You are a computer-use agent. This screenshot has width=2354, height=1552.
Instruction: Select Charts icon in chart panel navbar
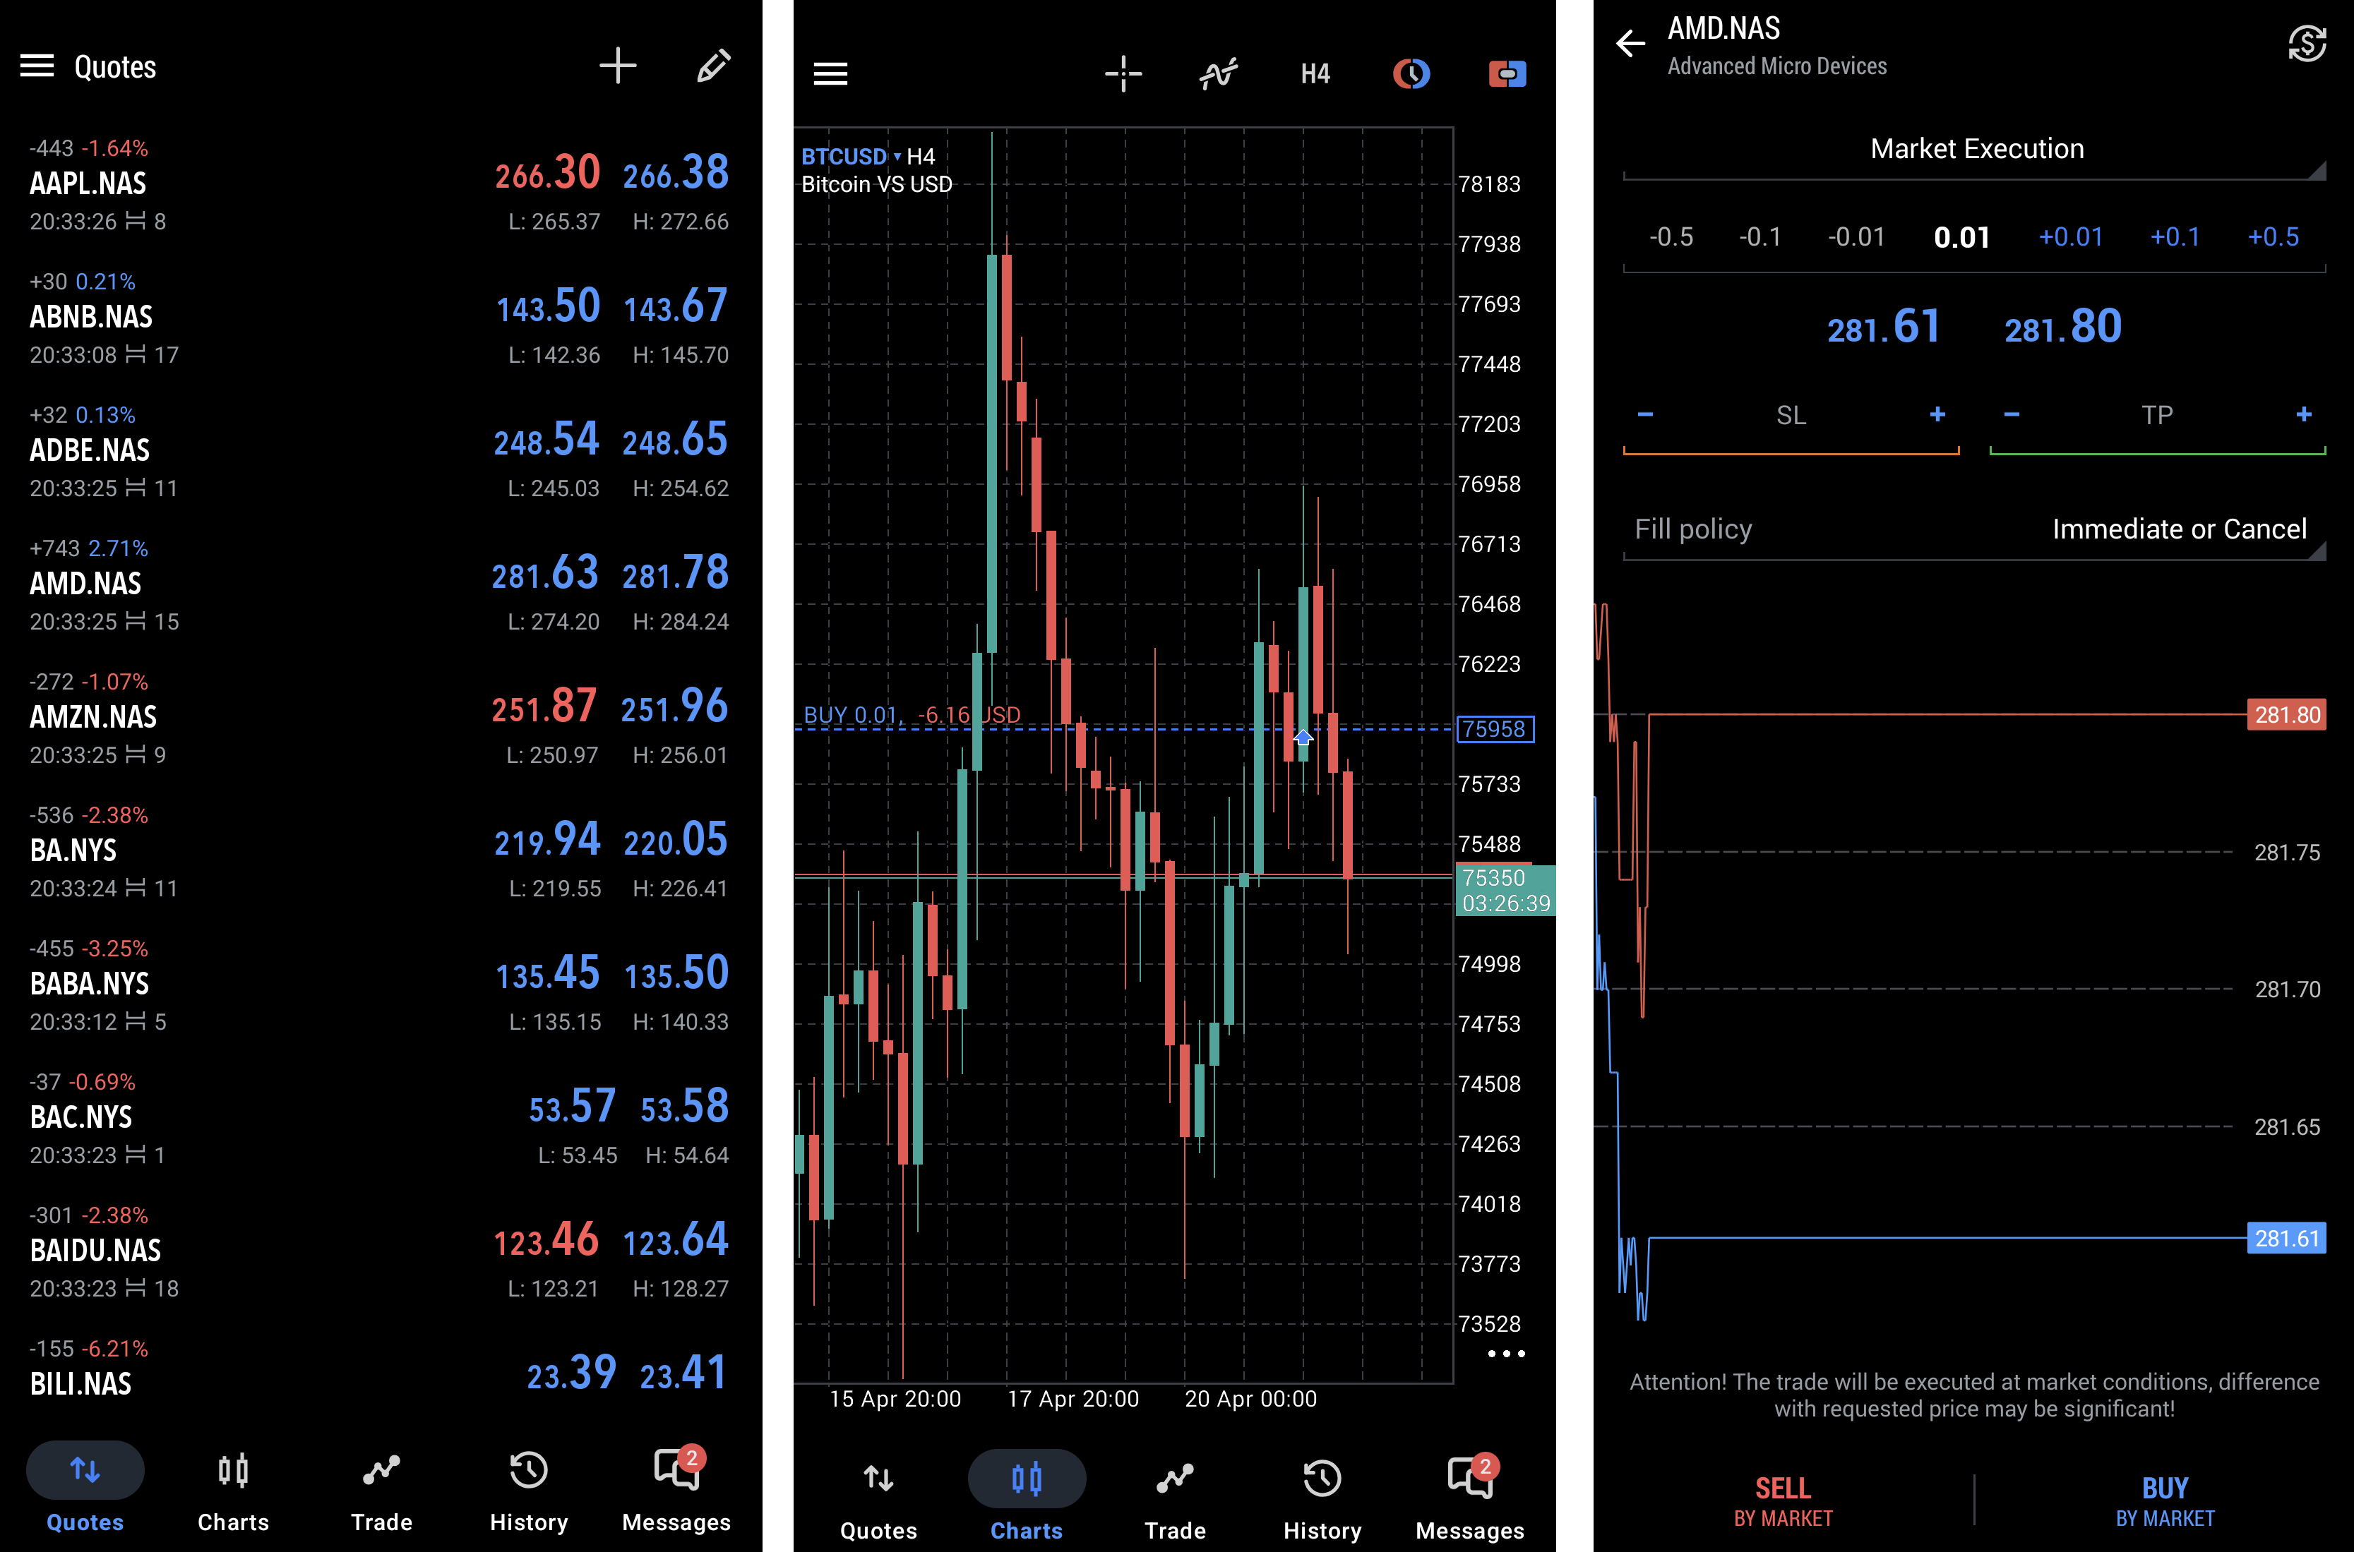point(1027,1480)
